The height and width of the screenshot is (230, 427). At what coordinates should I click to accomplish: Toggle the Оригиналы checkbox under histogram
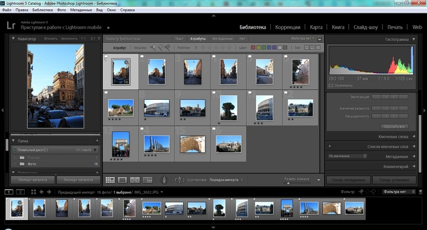coord(331,85)
